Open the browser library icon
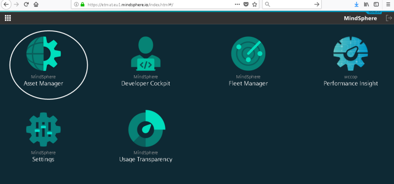The width and height of the screenshot is (394, 184). coord(366,4)
